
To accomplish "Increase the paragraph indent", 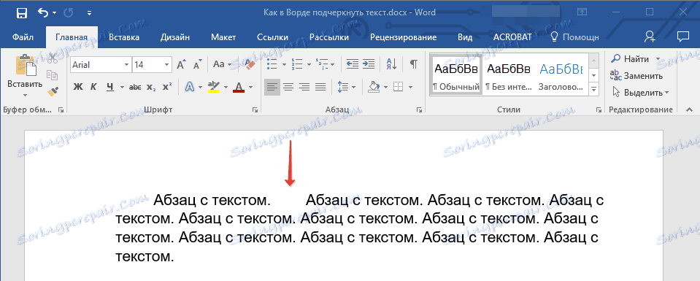I will coord(369,64).
